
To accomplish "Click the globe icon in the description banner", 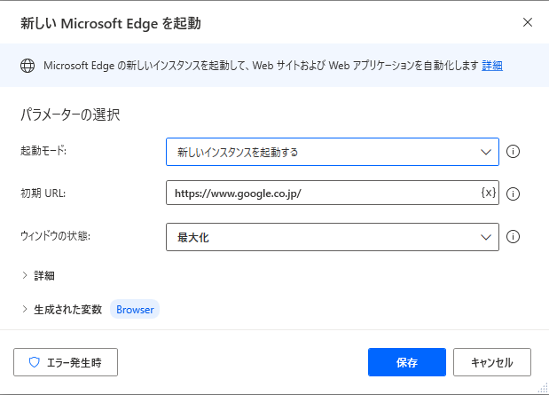I will click(27, 66).
